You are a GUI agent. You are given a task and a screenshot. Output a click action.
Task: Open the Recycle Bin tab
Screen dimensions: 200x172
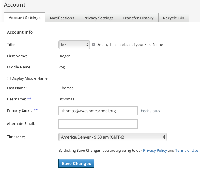point(173,18)
